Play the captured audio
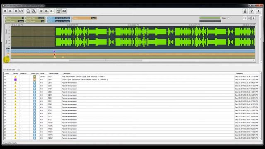The width and height of the screenshot is (265, 149). (10, 11)
